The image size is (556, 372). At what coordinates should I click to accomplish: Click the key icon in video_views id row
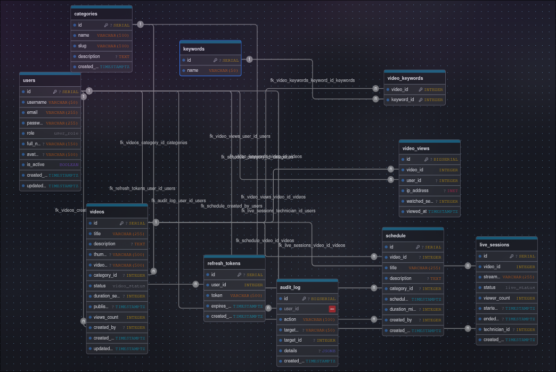click(426, 160)
